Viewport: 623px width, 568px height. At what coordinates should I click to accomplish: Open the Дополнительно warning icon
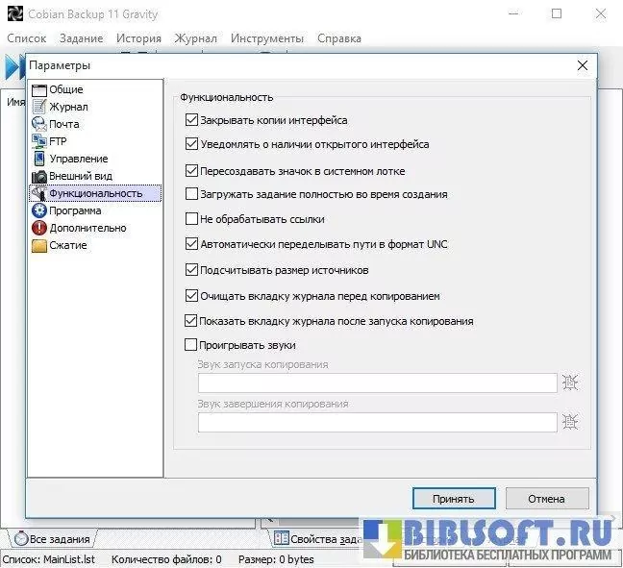(39, 228)
